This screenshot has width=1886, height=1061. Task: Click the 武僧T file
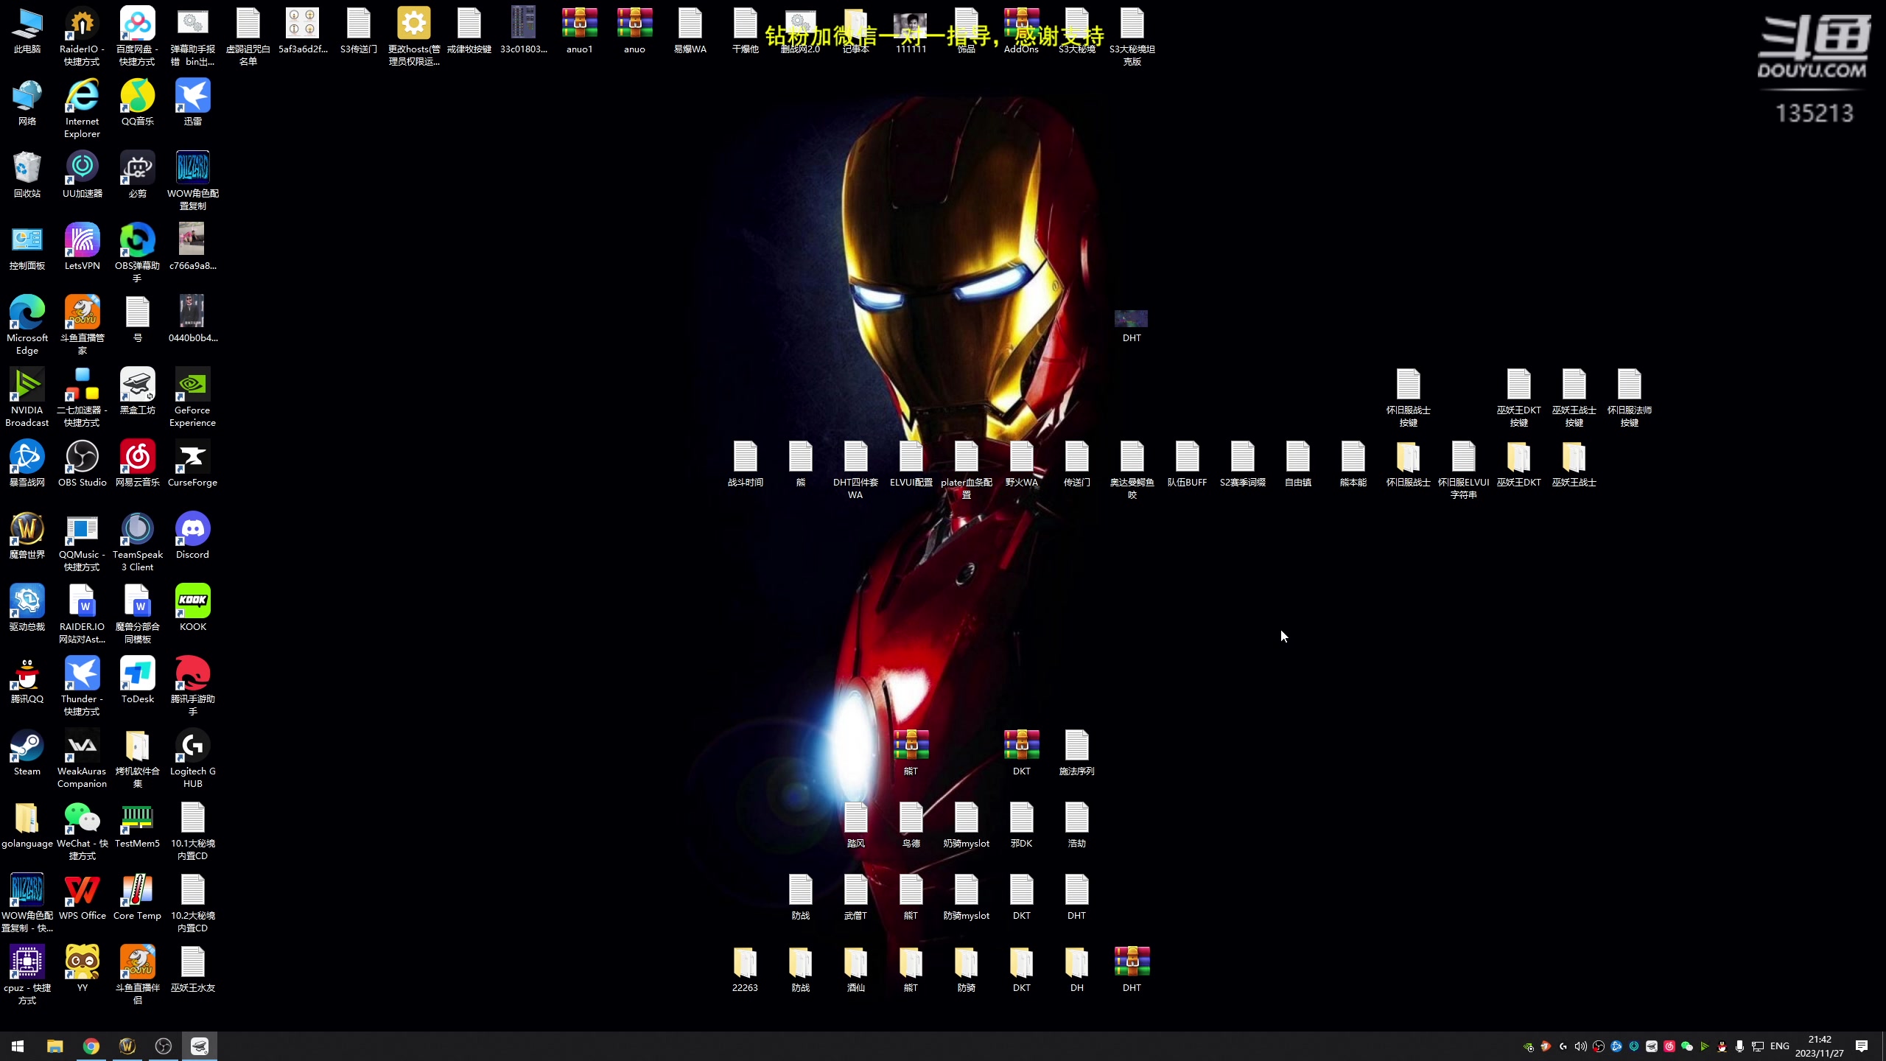click(x=855, y=897)
